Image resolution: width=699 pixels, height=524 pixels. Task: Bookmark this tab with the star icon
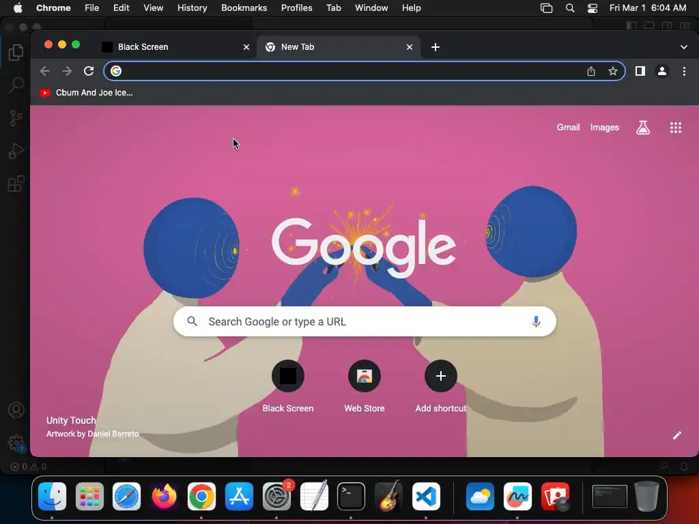[613, 71]
